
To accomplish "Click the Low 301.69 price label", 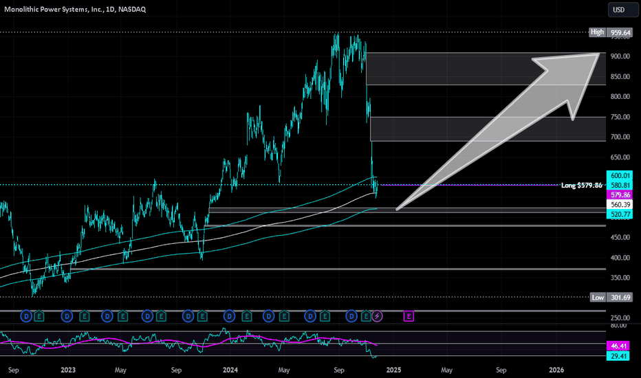I will coord(611,297).
